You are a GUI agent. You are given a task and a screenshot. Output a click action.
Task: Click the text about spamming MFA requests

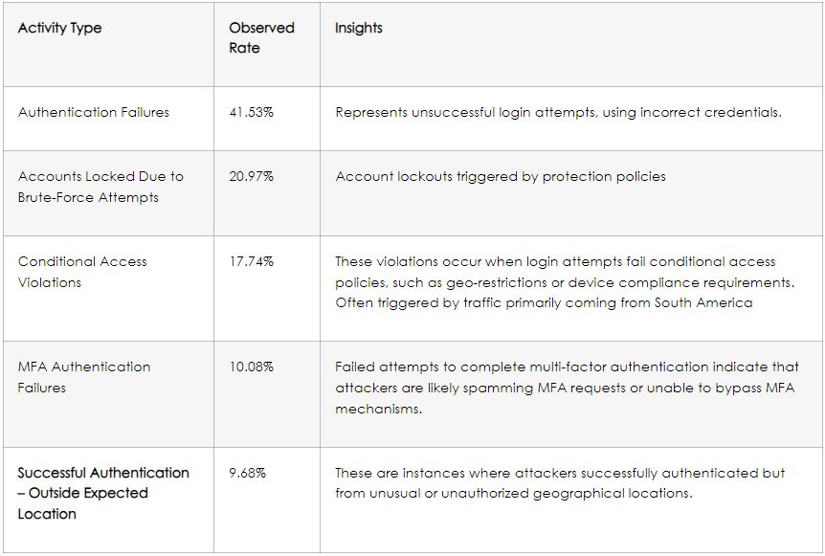565,388
